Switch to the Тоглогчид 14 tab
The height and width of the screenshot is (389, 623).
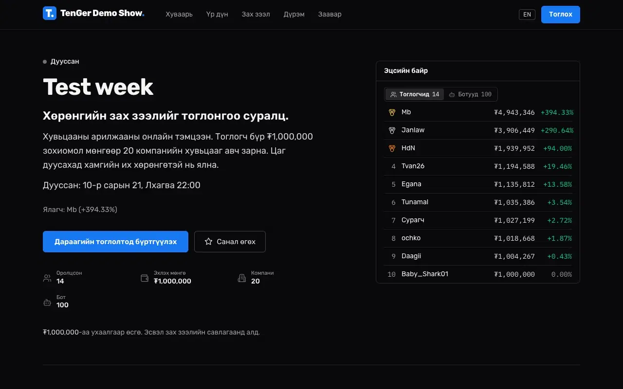point(415,94)
